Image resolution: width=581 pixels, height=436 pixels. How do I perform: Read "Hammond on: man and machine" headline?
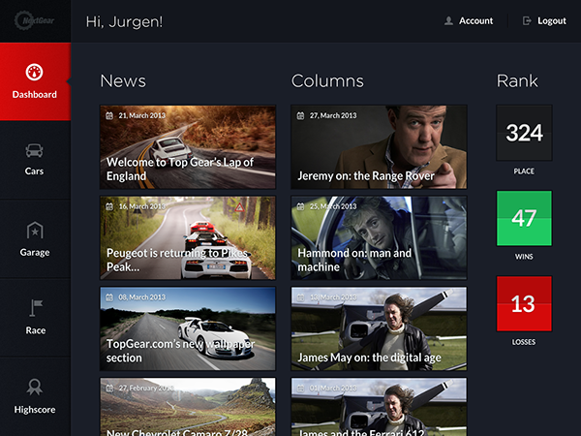(354, 260)
